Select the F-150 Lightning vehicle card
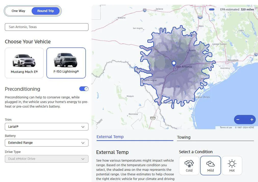258x182 pixels. [x=66, y=63]
